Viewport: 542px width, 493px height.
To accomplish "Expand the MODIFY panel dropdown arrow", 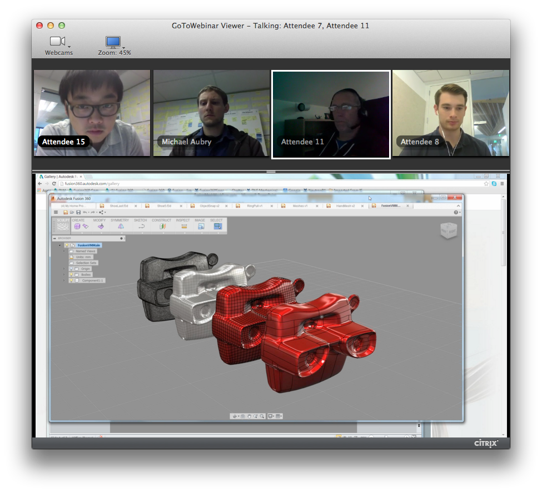I will [101, 233].
